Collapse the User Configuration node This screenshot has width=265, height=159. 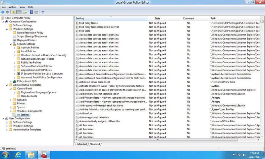tap(3, 119)
